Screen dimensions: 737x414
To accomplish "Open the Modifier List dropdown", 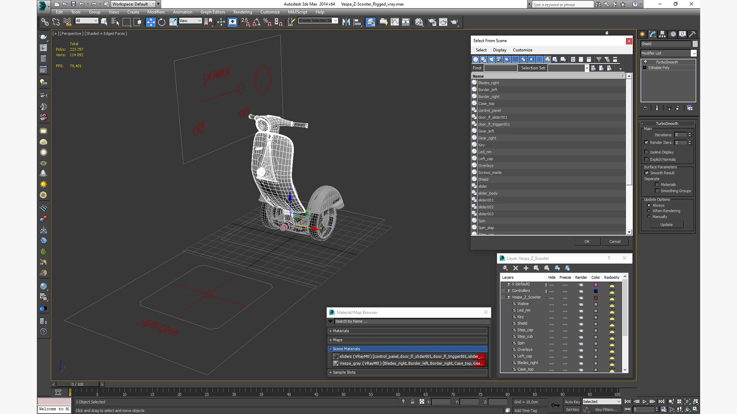I will coord(694,53).
